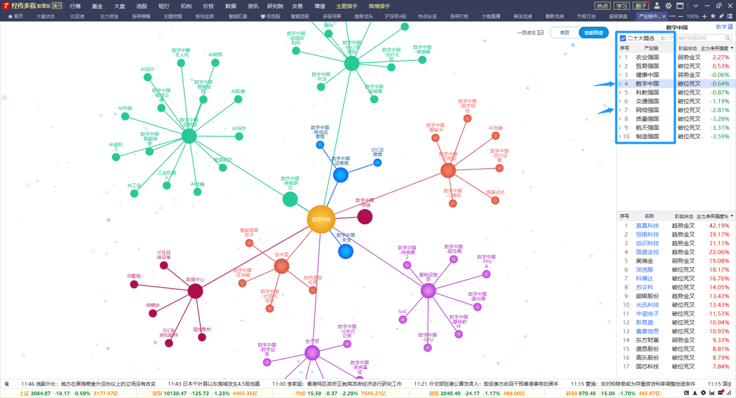736x398 pixels.
Task: Zoom in with the plus icon
Action: coord(704,17)
